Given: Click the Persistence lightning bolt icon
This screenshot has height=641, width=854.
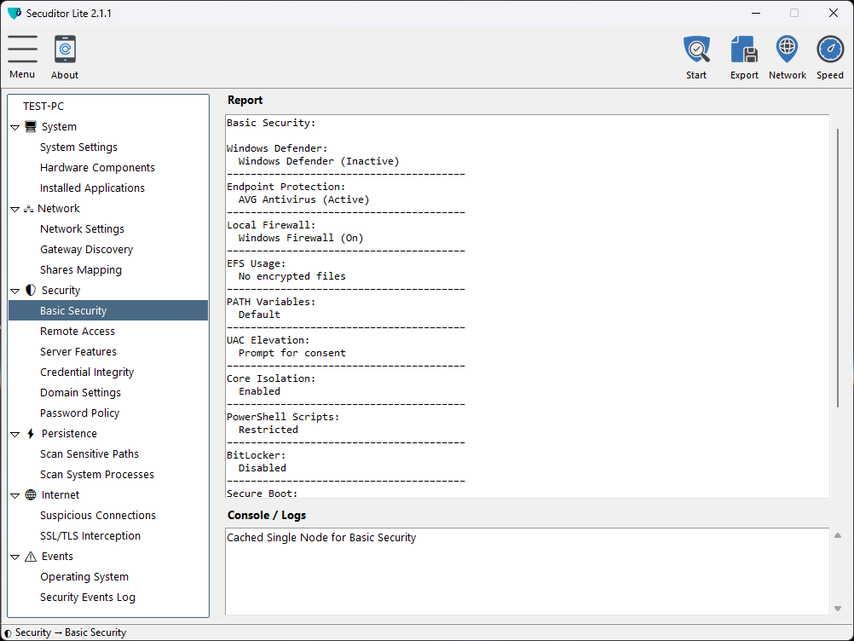Looking at the screenshot, I should [31, 434].
